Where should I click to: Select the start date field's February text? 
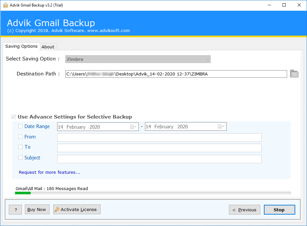click(x=76, y=127)
